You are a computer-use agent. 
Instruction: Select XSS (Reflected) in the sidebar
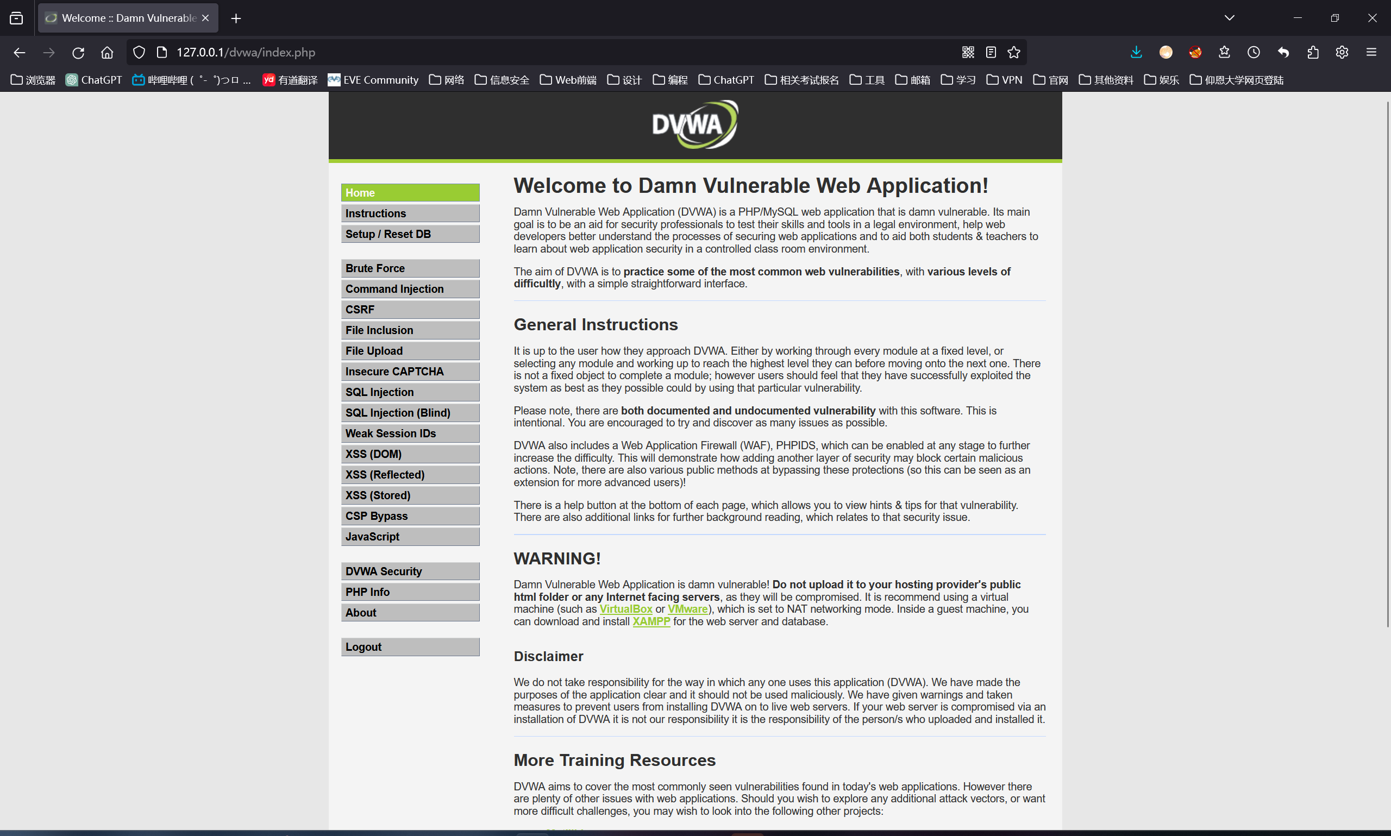click(x=410, y=475)
